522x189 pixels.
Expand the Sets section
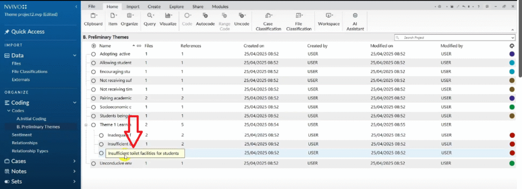click(75, 182)
